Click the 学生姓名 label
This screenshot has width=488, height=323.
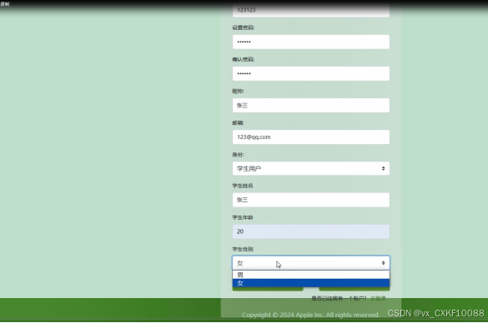point(243,186)
